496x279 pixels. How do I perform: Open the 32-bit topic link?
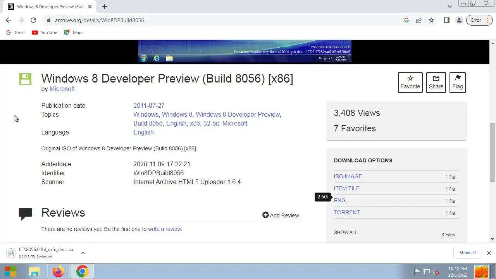[211, 123]
